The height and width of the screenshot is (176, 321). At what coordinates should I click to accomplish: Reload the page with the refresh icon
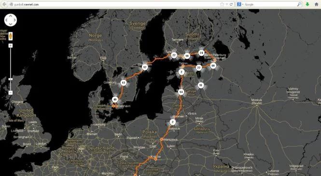coord(231,4)
